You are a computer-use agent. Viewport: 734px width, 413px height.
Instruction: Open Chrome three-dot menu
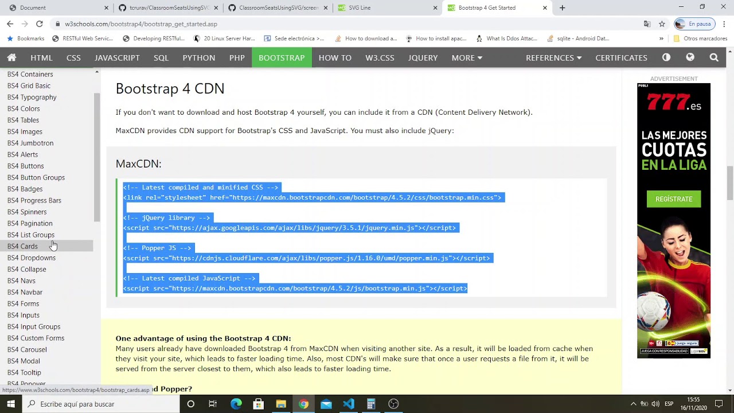point(724,24)
